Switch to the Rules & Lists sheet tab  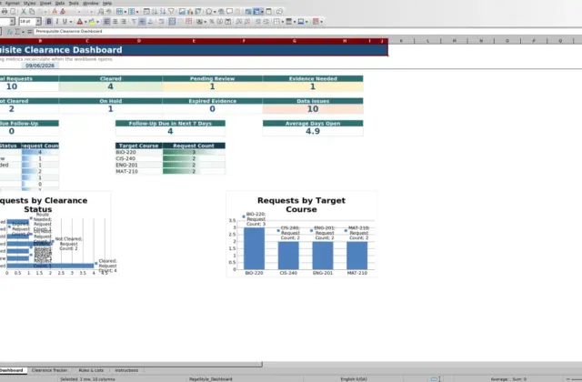(91, 370)
